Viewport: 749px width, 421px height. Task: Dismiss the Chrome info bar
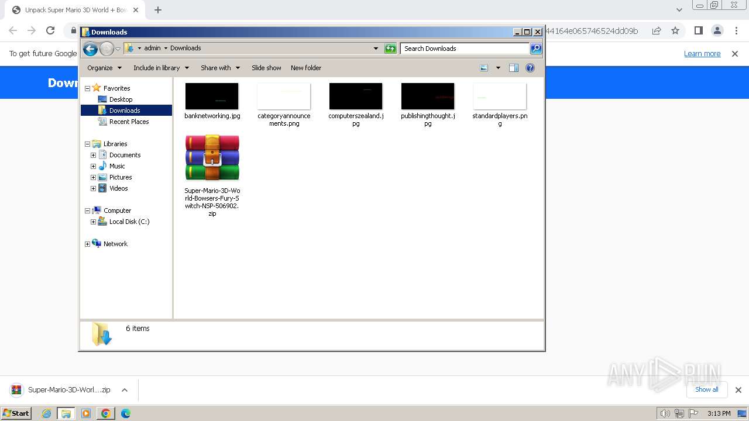(x=735, y=53)
